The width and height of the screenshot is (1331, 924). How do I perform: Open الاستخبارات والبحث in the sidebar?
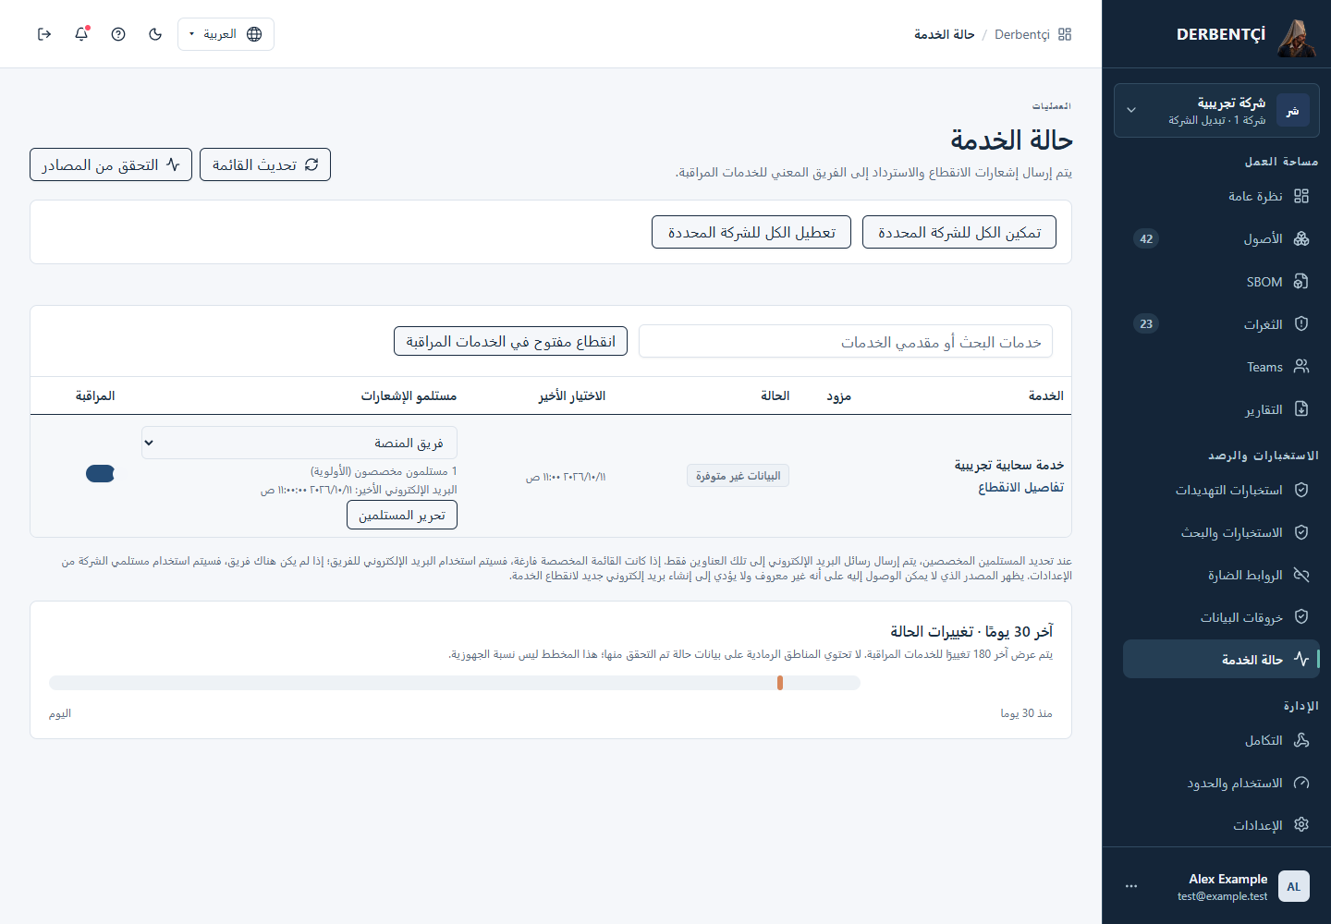pos(1221,532)
